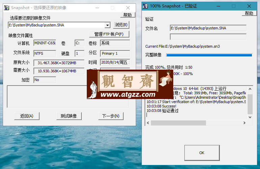Minimize the Snapshot restore image window
The image size is (260, 169).
[97, 8]
